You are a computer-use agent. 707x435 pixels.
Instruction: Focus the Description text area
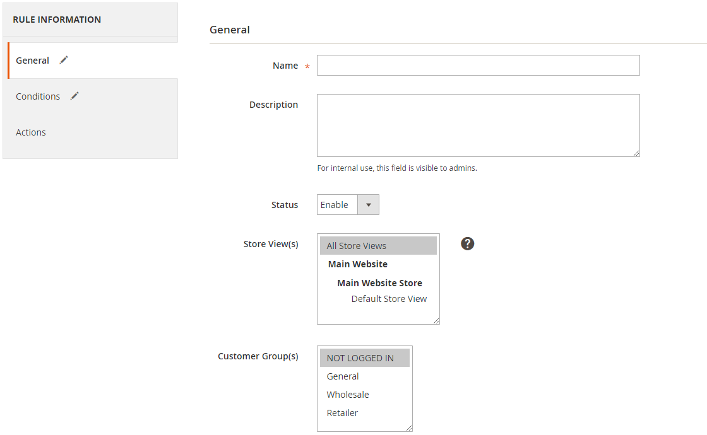(x=478, y=125)
